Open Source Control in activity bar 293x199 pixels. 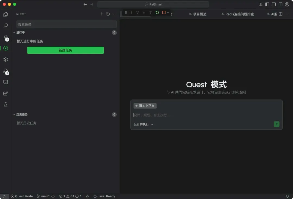point(6,37)
